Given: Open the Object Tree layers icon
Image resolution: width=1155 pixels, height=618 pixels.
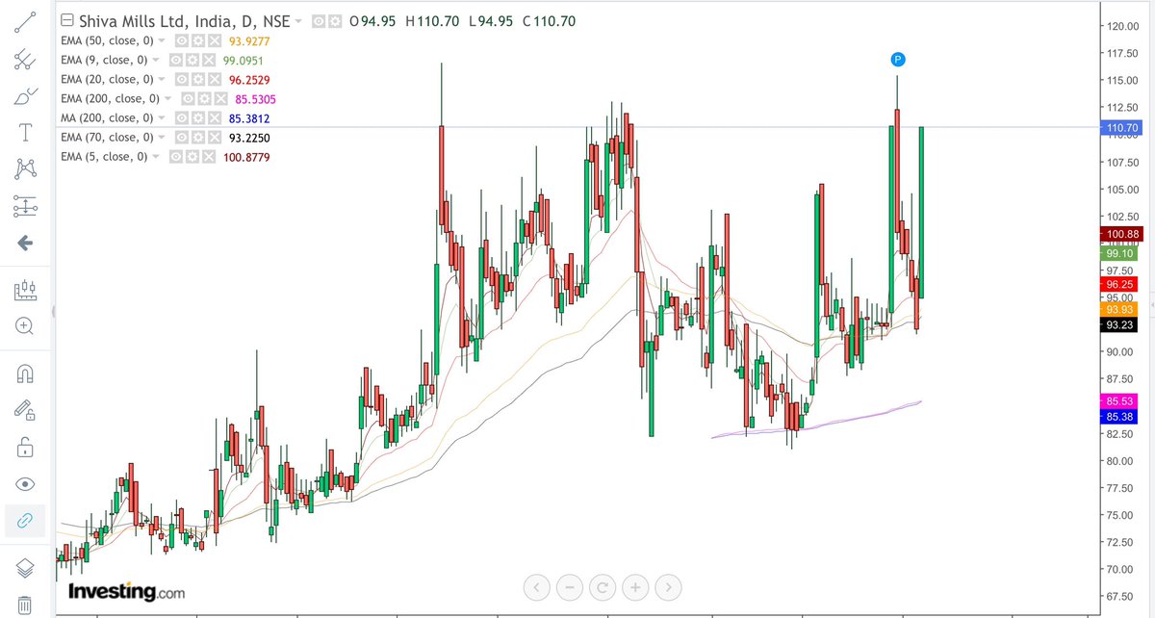Looking at the screenshot, I should point(26,568).
